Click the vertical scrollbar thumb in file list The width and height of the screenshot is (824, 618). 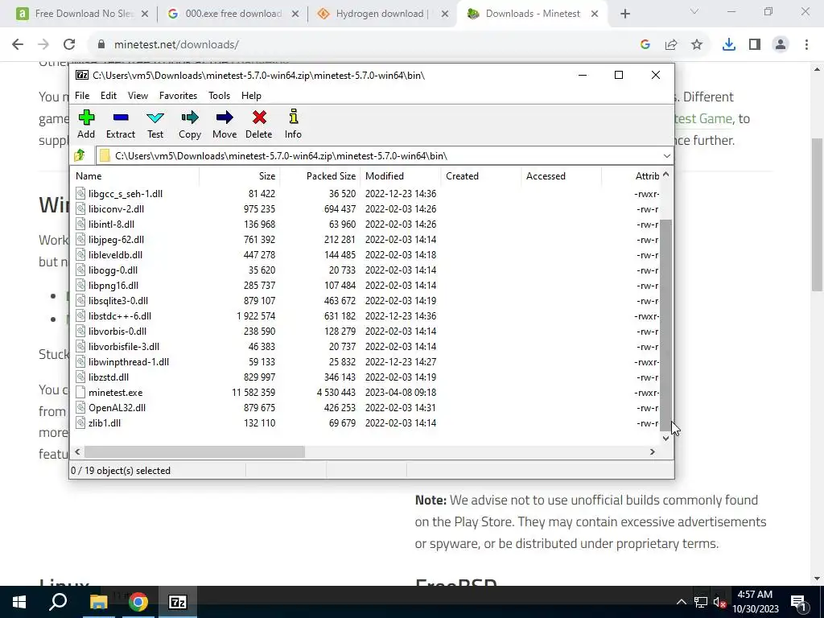tap(665, 326)
